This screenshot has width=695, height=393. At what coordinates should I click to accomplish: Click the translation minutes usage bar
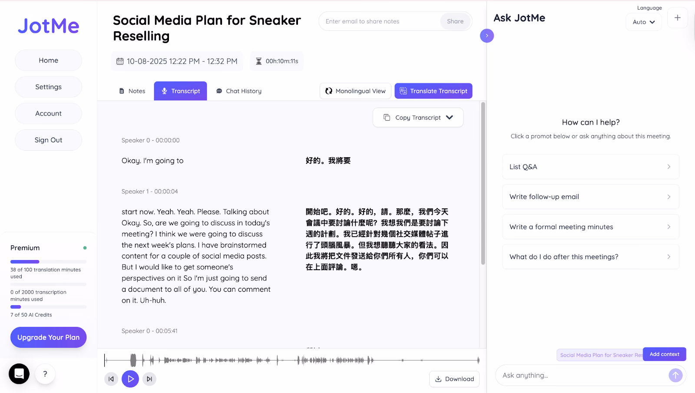coord(48,262)
